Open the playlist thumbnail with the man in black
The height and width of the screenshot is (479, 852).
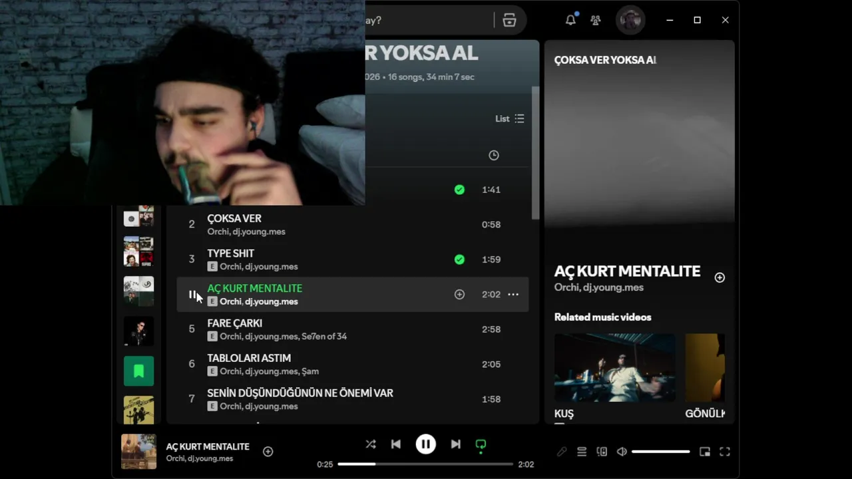(138, 331)
